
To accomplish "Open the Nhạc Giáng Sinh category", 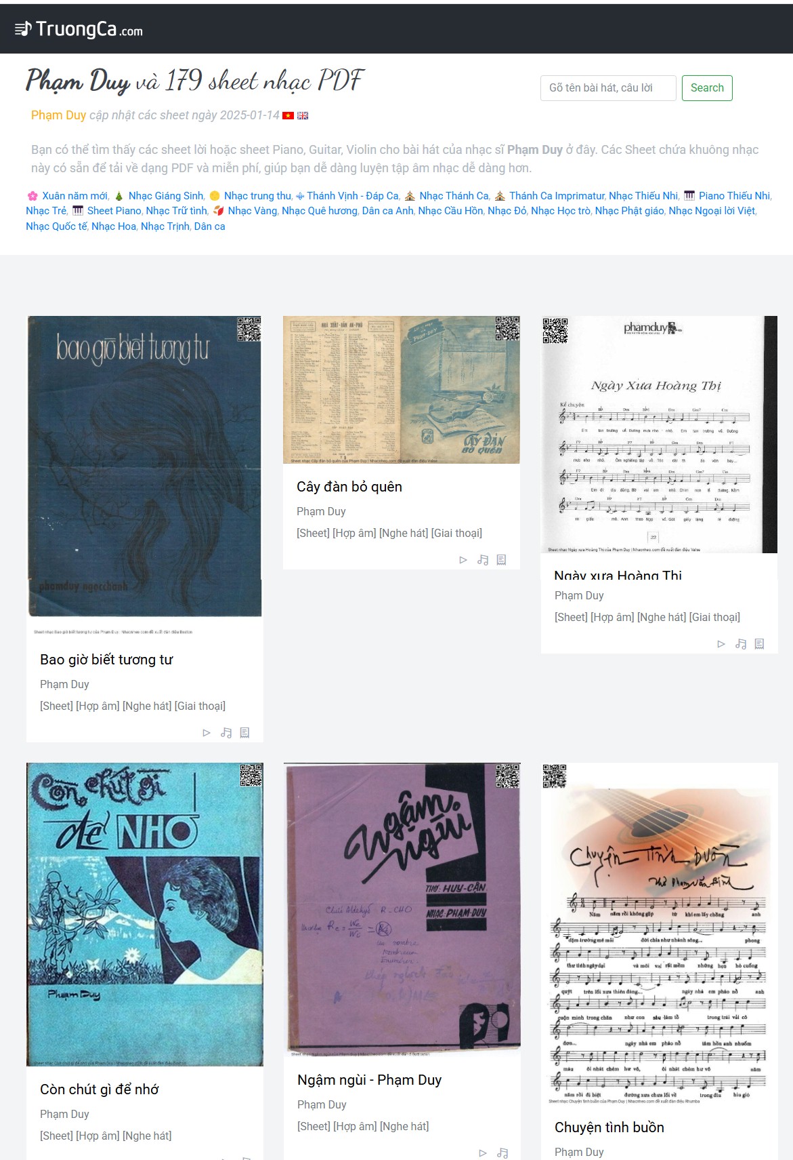I will coord(166,196).
